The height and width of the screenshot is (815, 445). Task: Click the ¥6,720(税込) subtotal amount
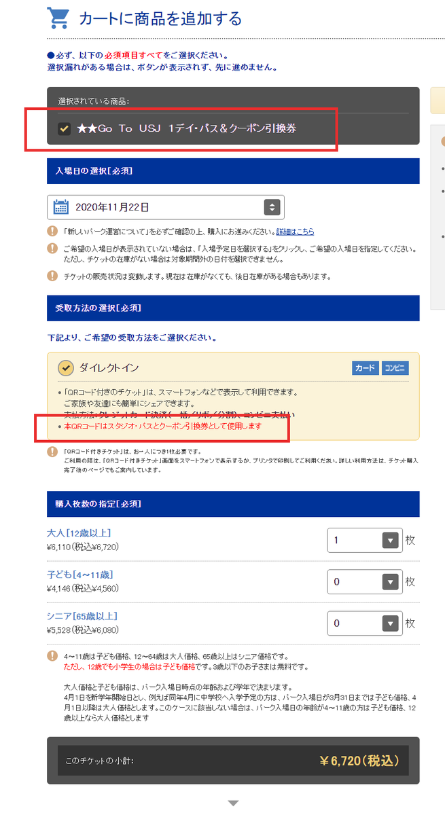pos(358,761)
